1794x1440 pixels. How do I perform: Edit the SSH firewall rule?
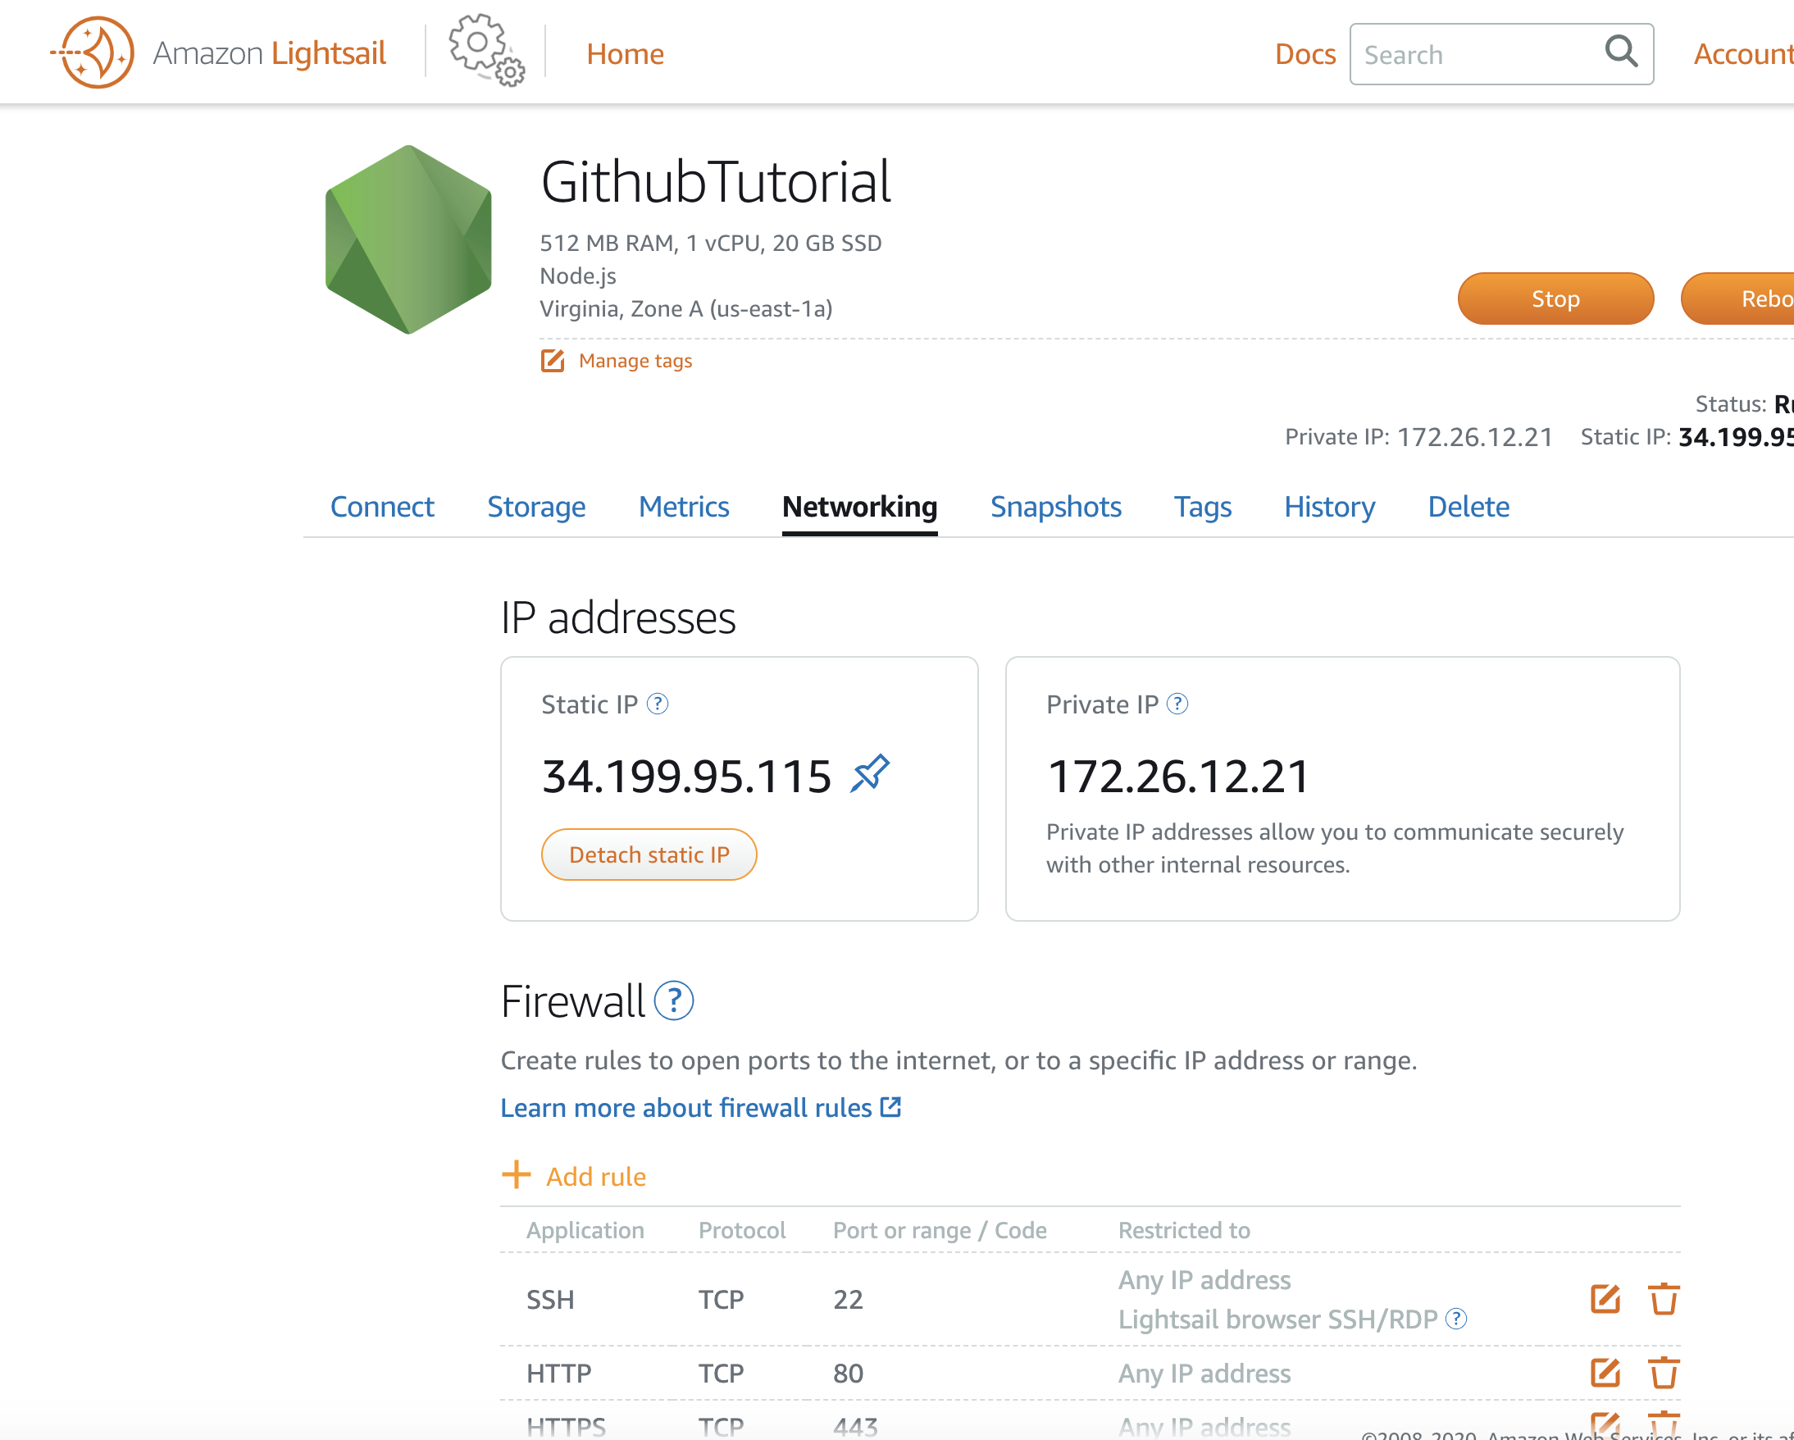[1605, 1298]
